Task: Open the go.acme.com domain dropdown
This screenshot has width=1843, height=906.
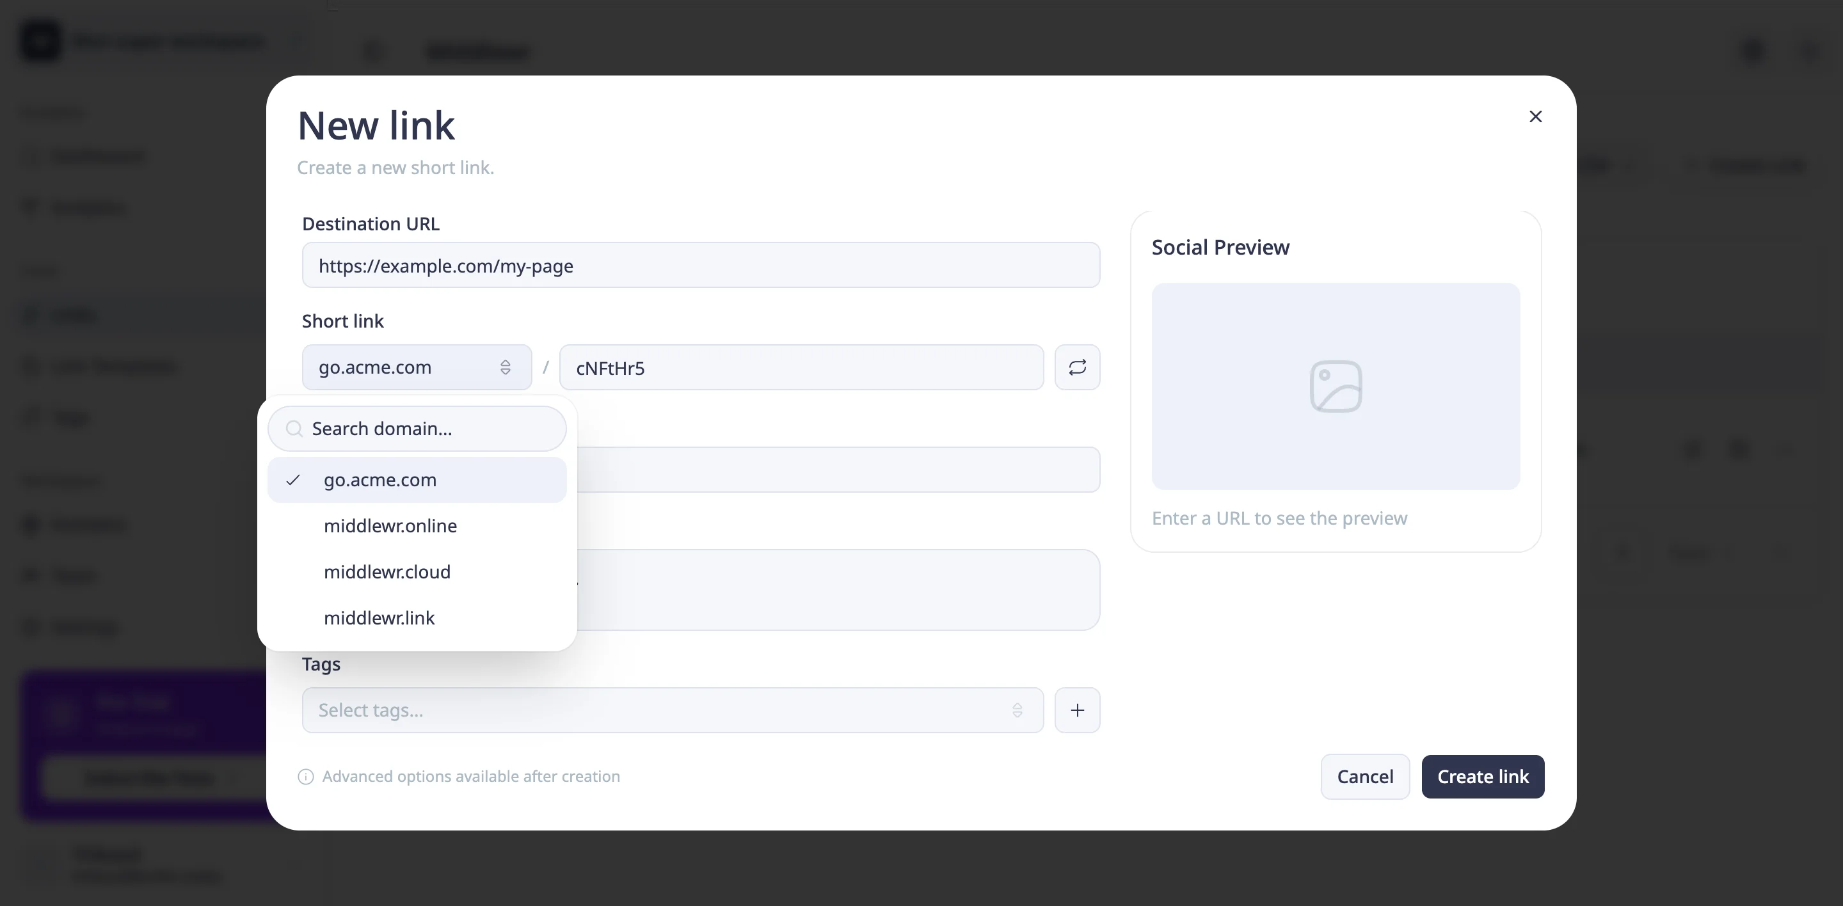Action: [417, 367]
